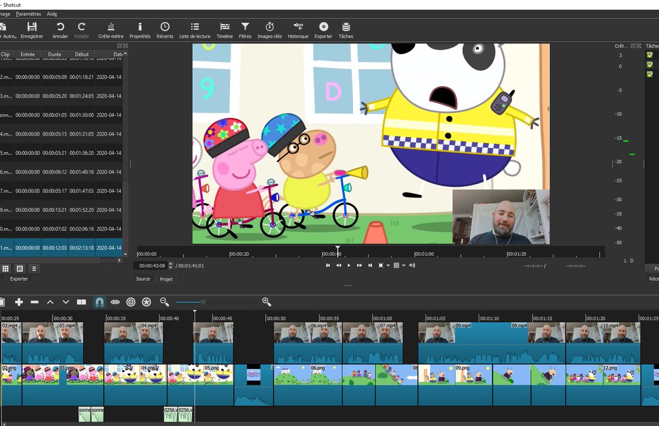Show the Propriétés panel
Image resolution: width=659 pixels, height=426 pixels.
click(x=140, y=30)
